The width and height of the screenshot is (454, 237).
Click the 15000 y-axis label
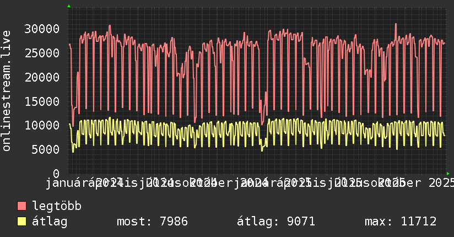click(x=42, y=101)
